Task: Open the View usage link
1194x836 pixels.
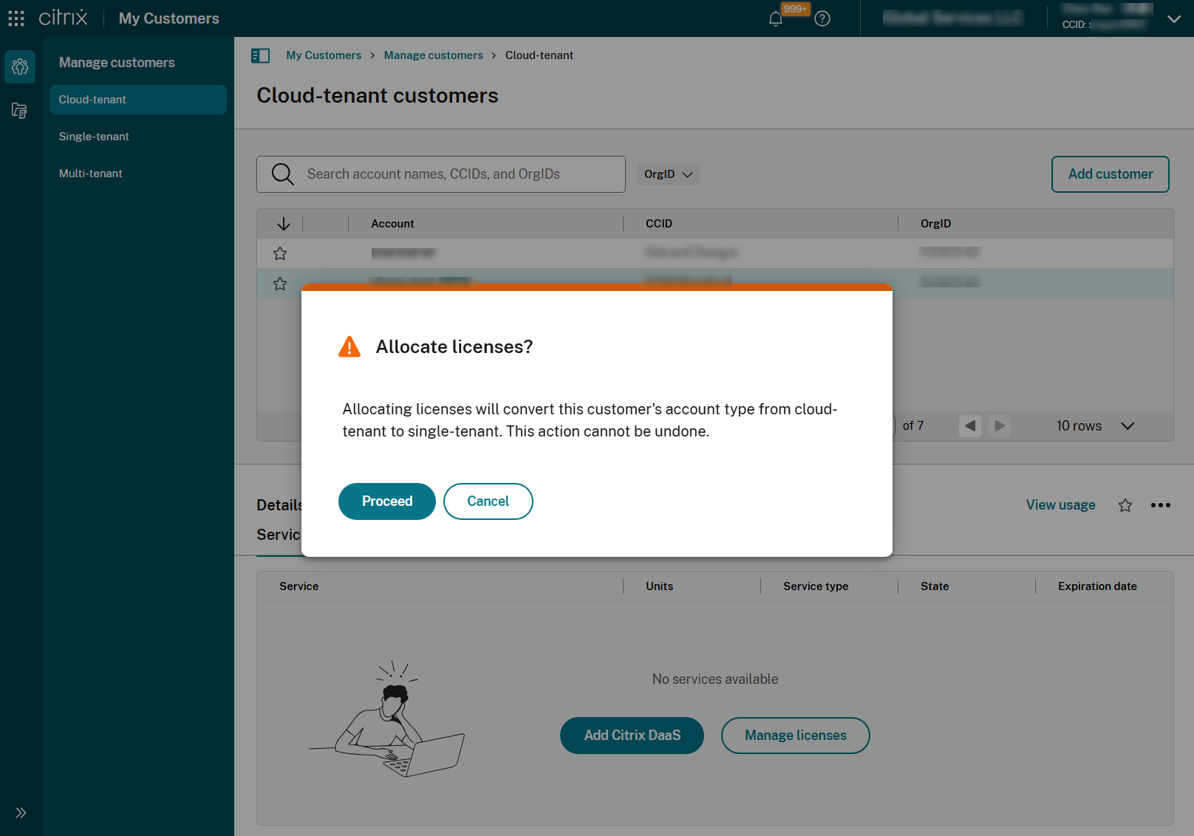Action: [x=1060, y=504]
